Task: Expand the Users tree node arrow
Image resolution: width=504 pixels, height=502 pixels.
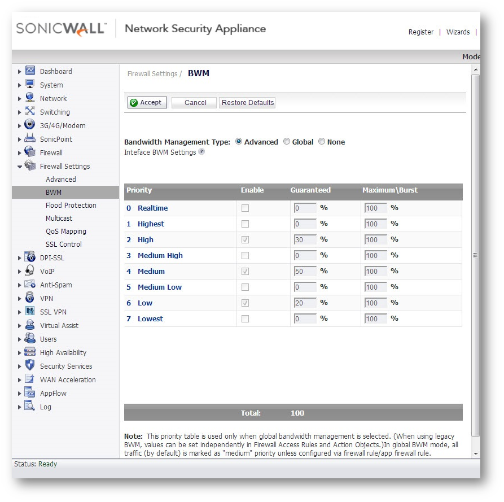Action: (x=20, y=339)
